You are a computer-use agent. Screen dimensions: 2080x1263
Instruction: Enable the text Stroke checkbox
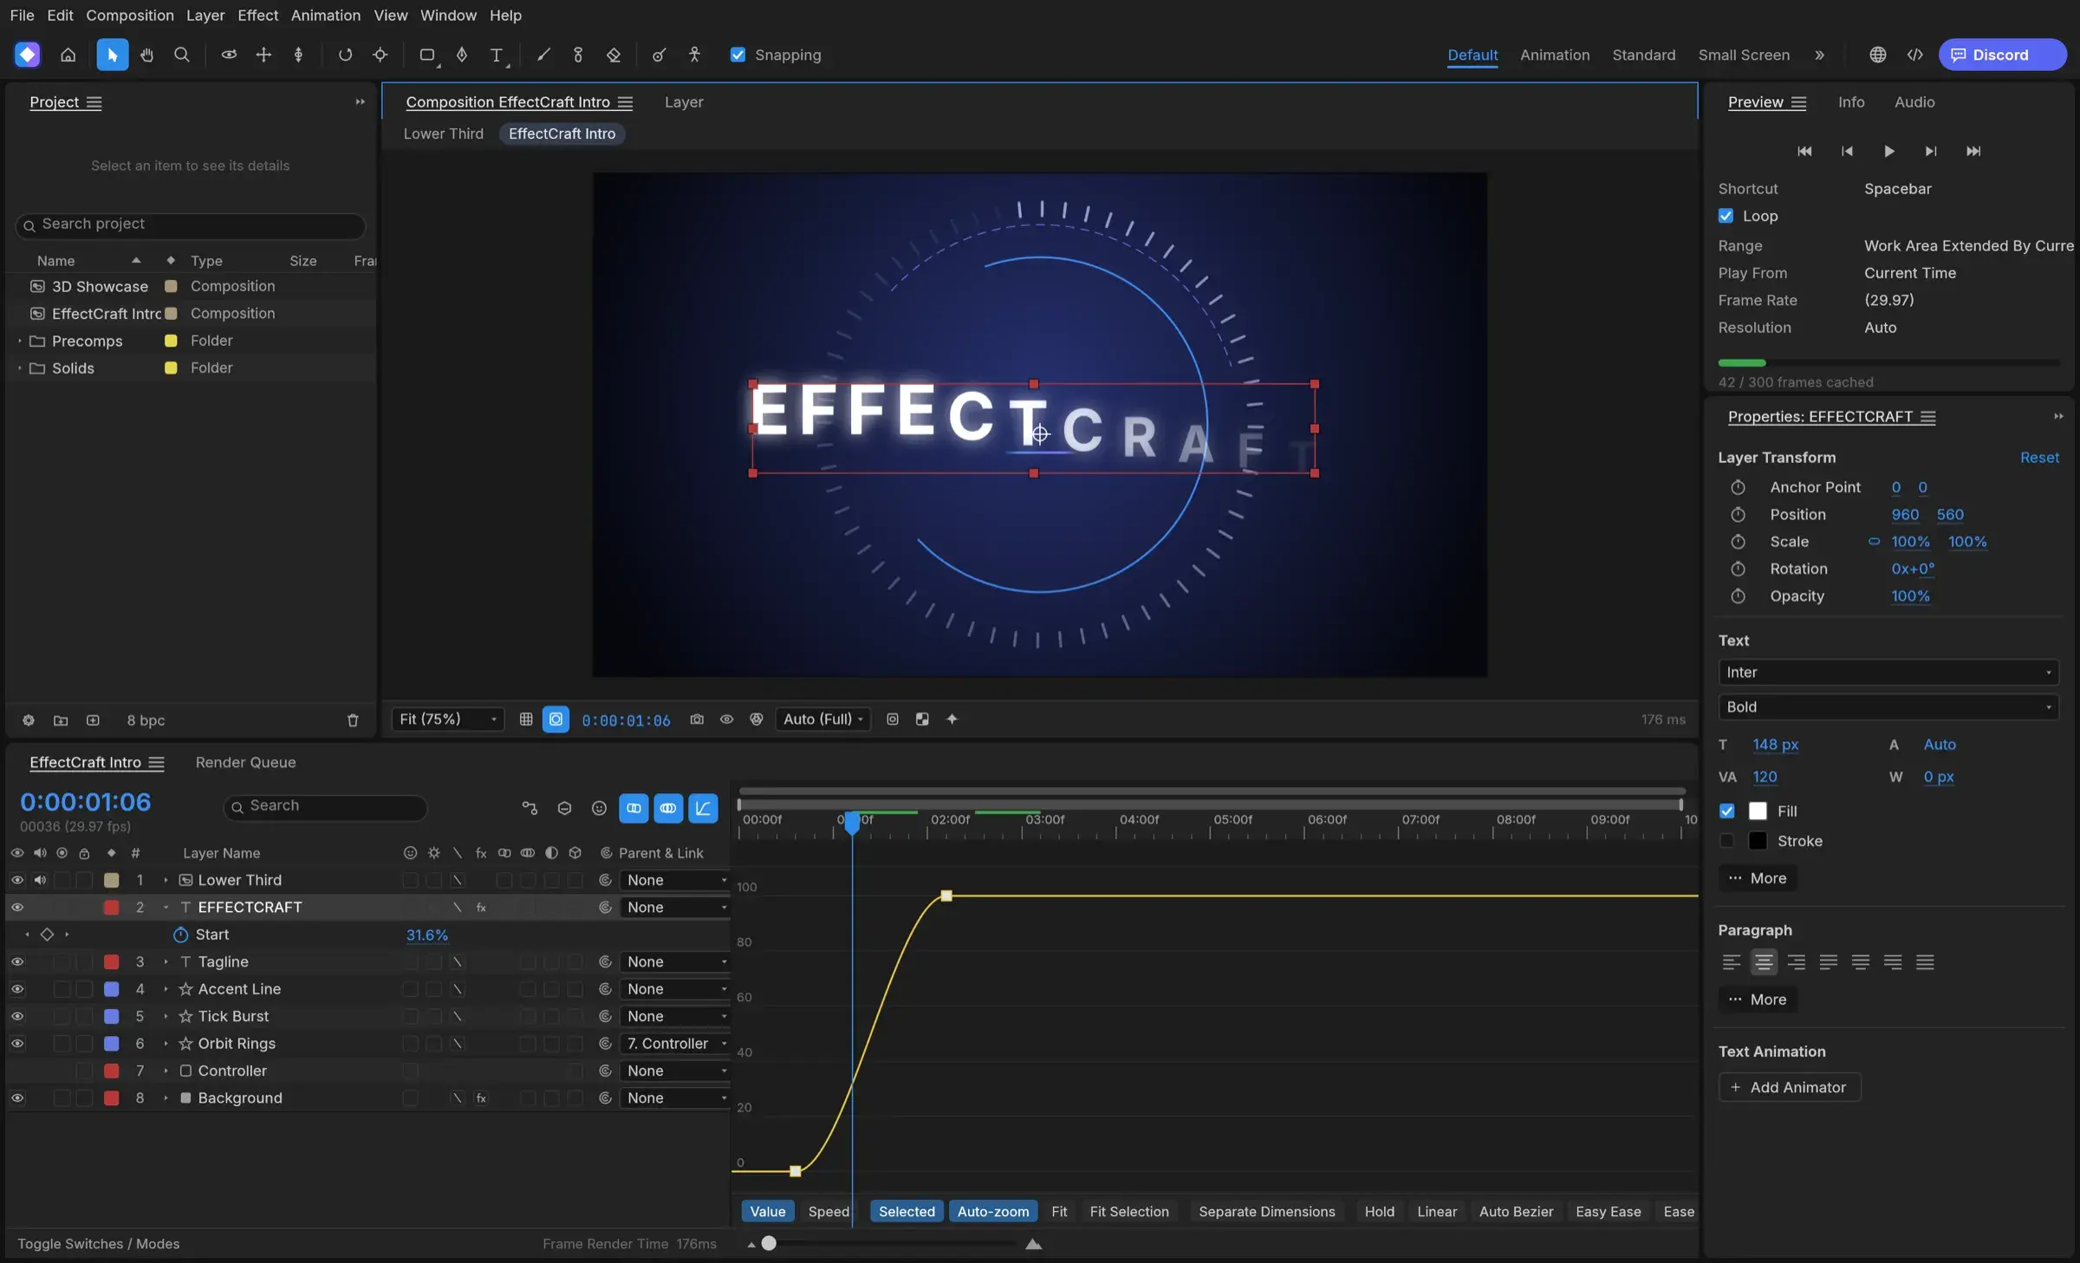point(1727,841)
